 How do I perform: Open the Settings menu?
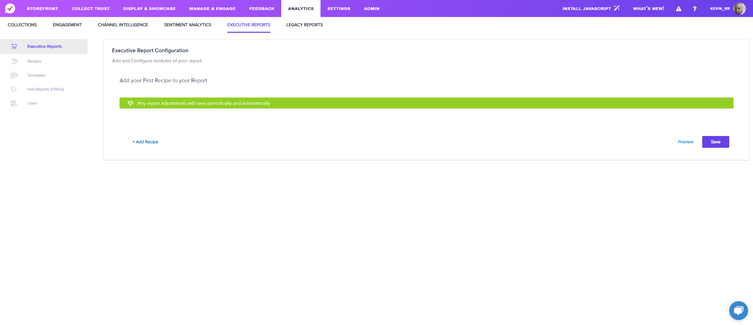338,8
